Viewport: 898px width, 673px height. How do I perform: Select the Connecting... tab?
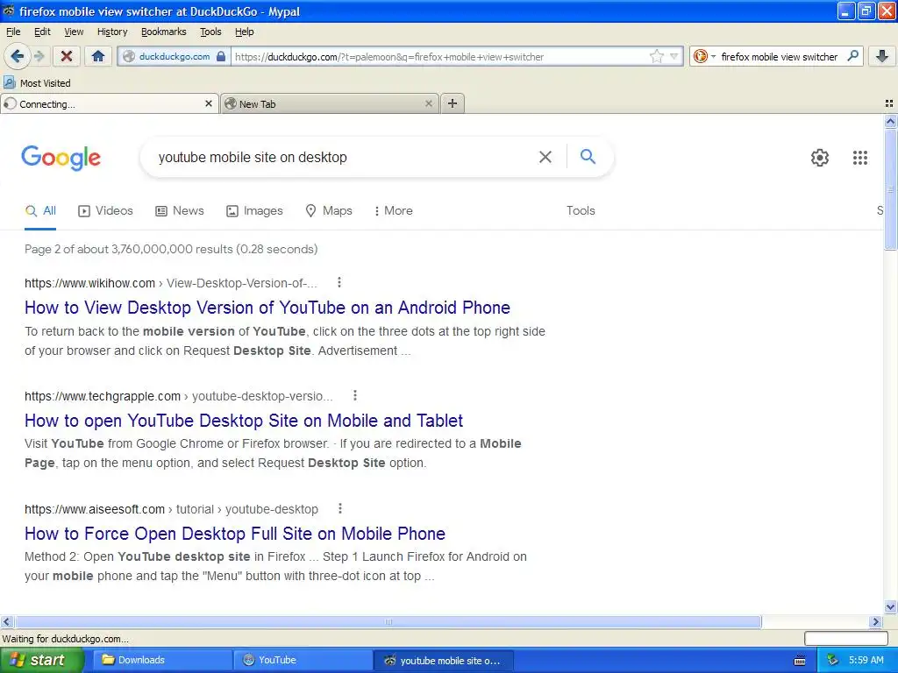point(109,103)
